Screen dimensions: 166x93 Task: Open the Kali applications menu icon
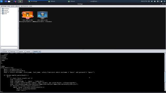point(2,1)
